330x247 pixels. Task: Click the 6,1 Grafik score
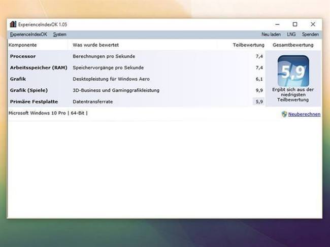pos(259,79)
